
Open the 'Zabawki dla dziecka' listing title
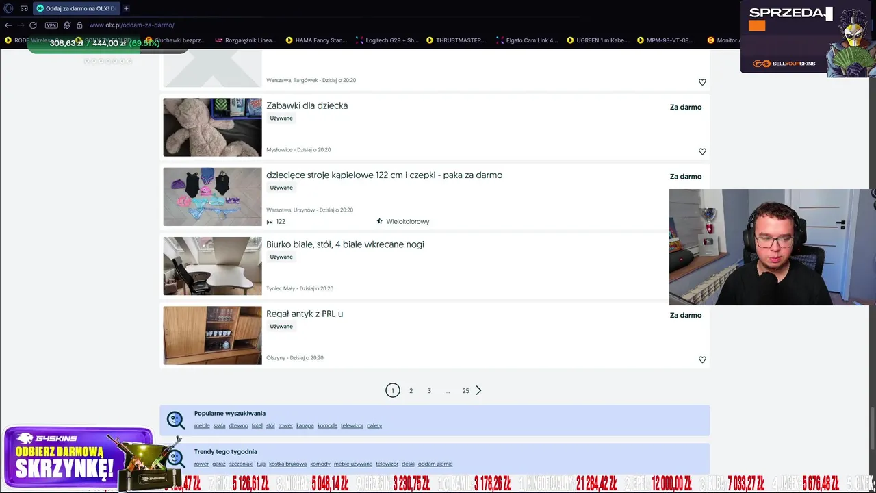coord(307,105)
